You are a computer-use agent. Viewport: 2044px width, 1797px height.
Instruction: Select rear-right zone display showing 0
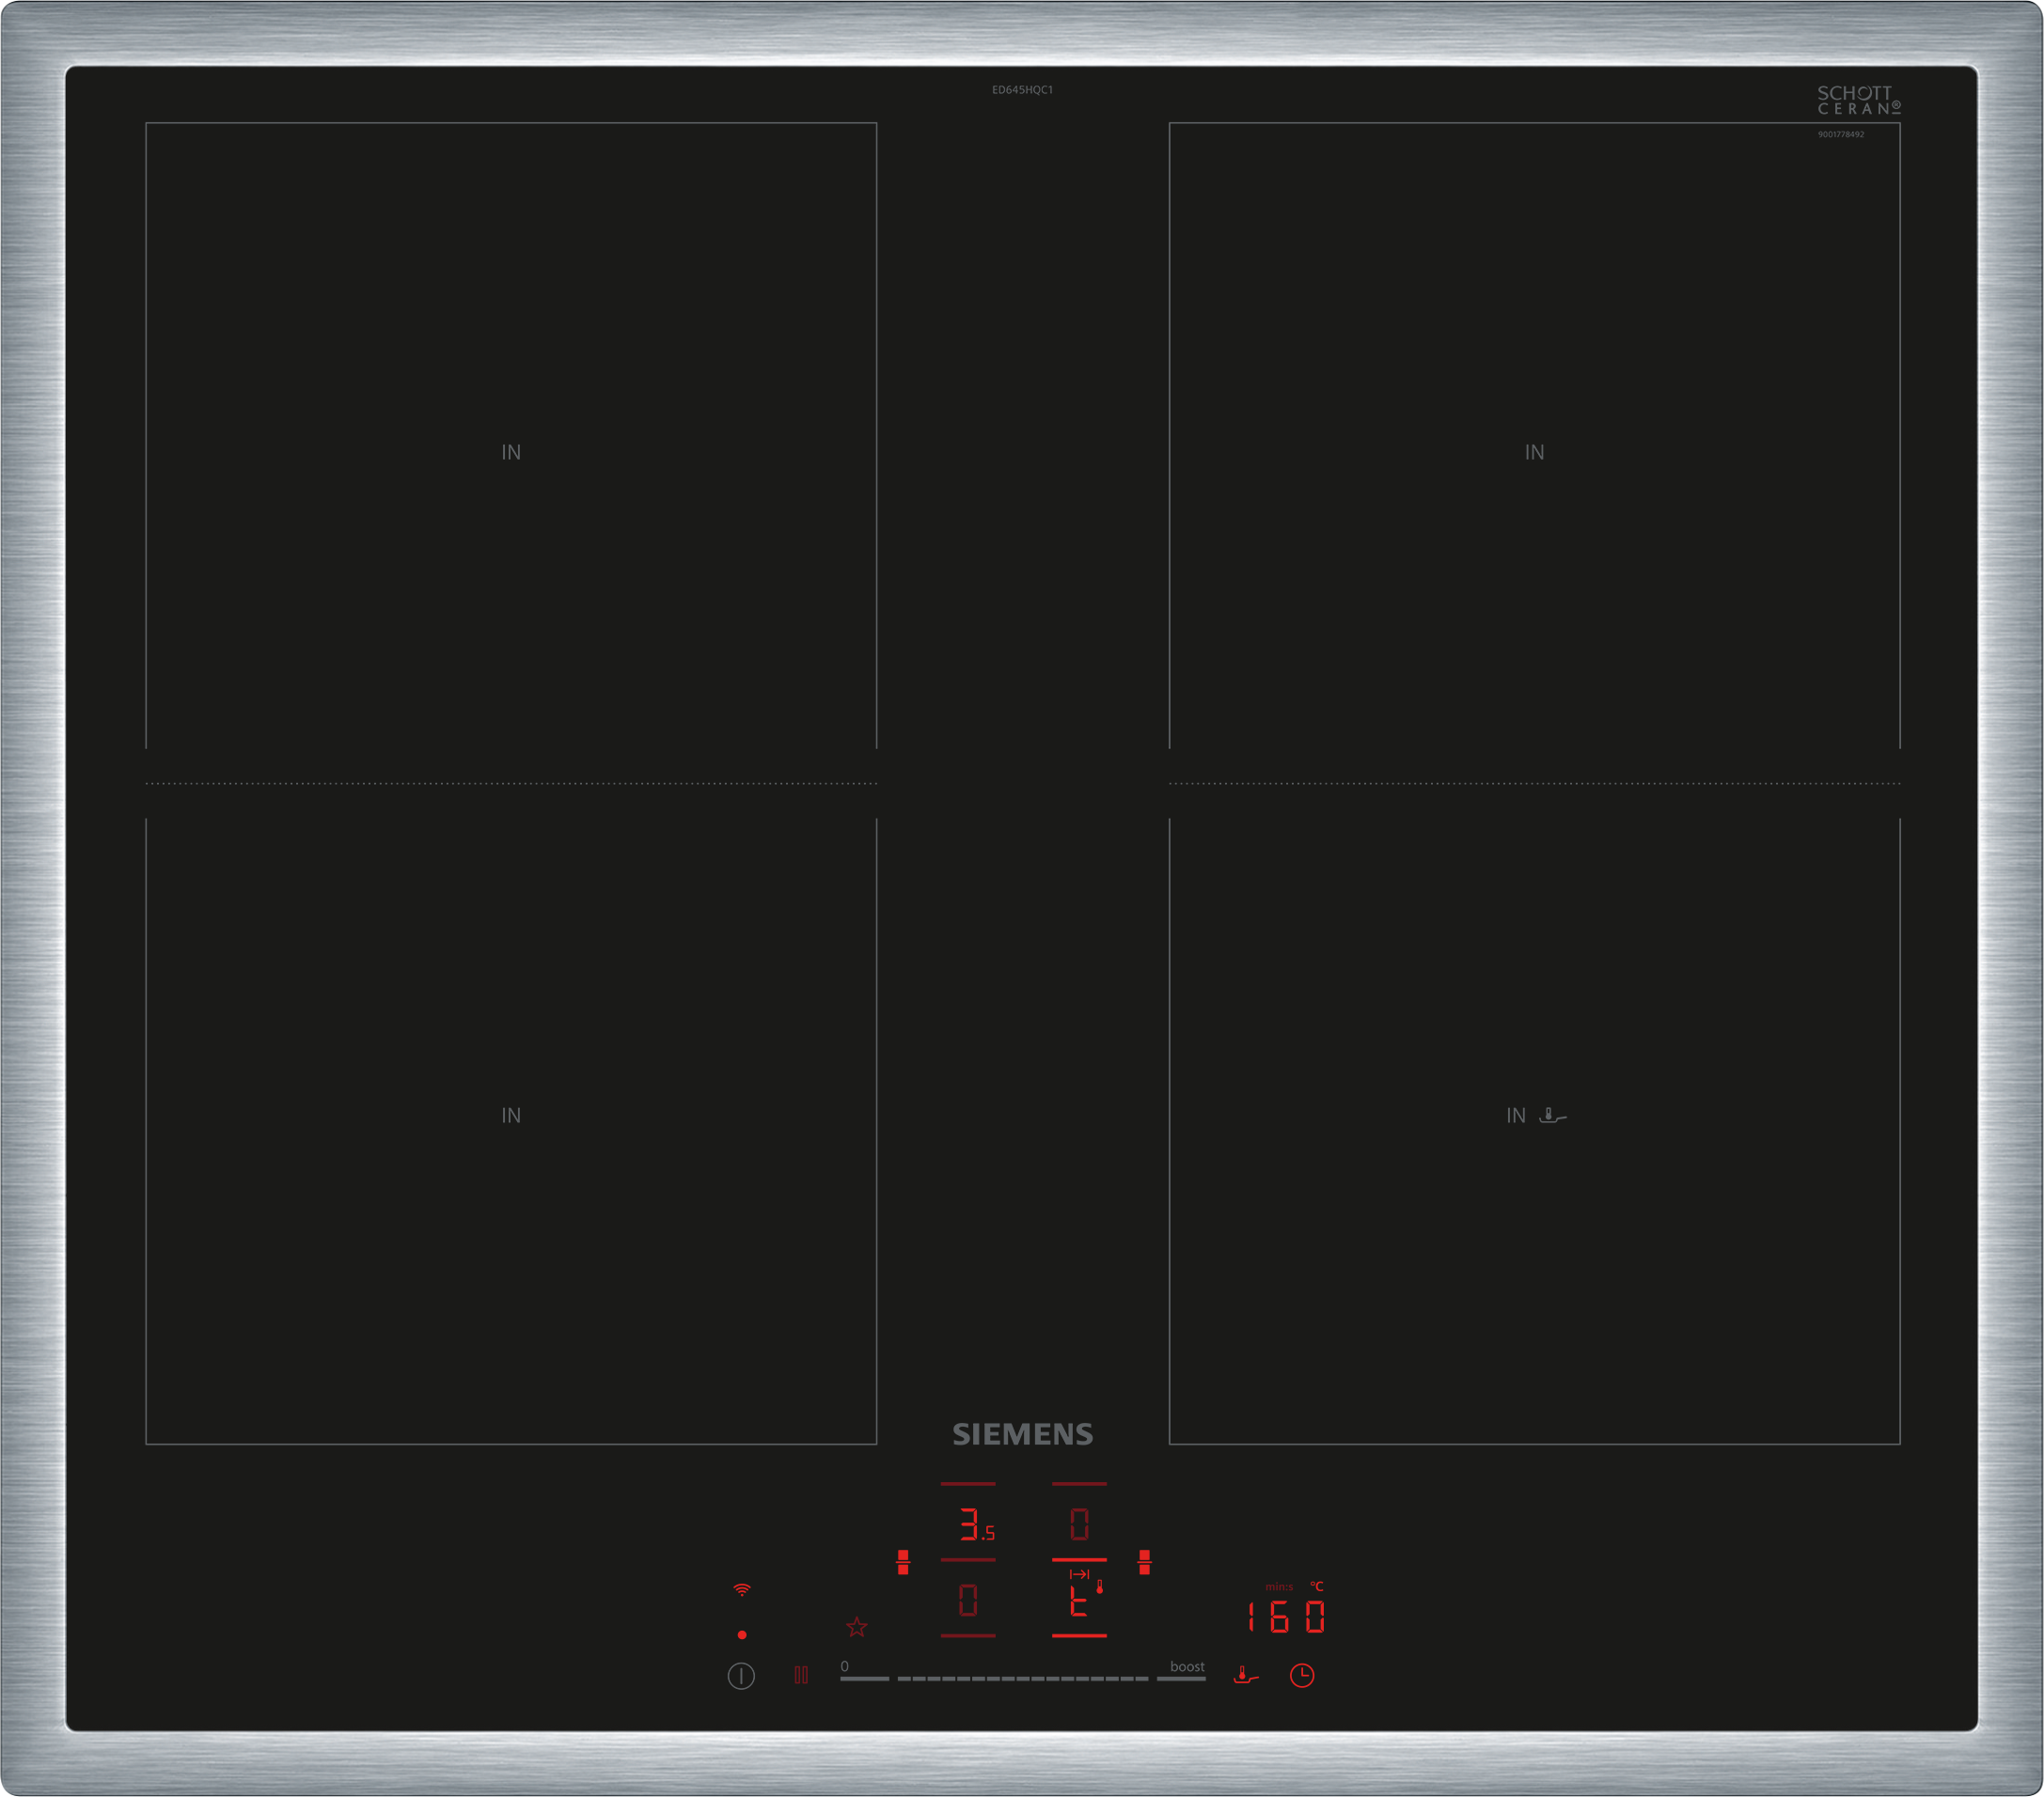[1079, 1524]
